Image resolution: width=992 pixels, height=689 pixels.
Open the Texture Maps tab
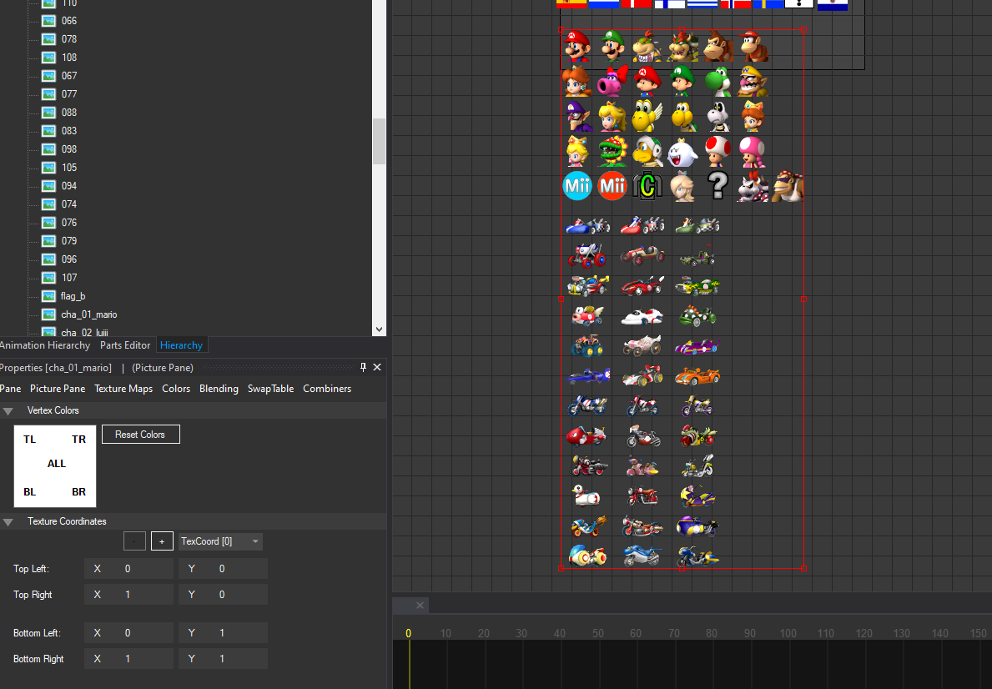coord(123,388)
